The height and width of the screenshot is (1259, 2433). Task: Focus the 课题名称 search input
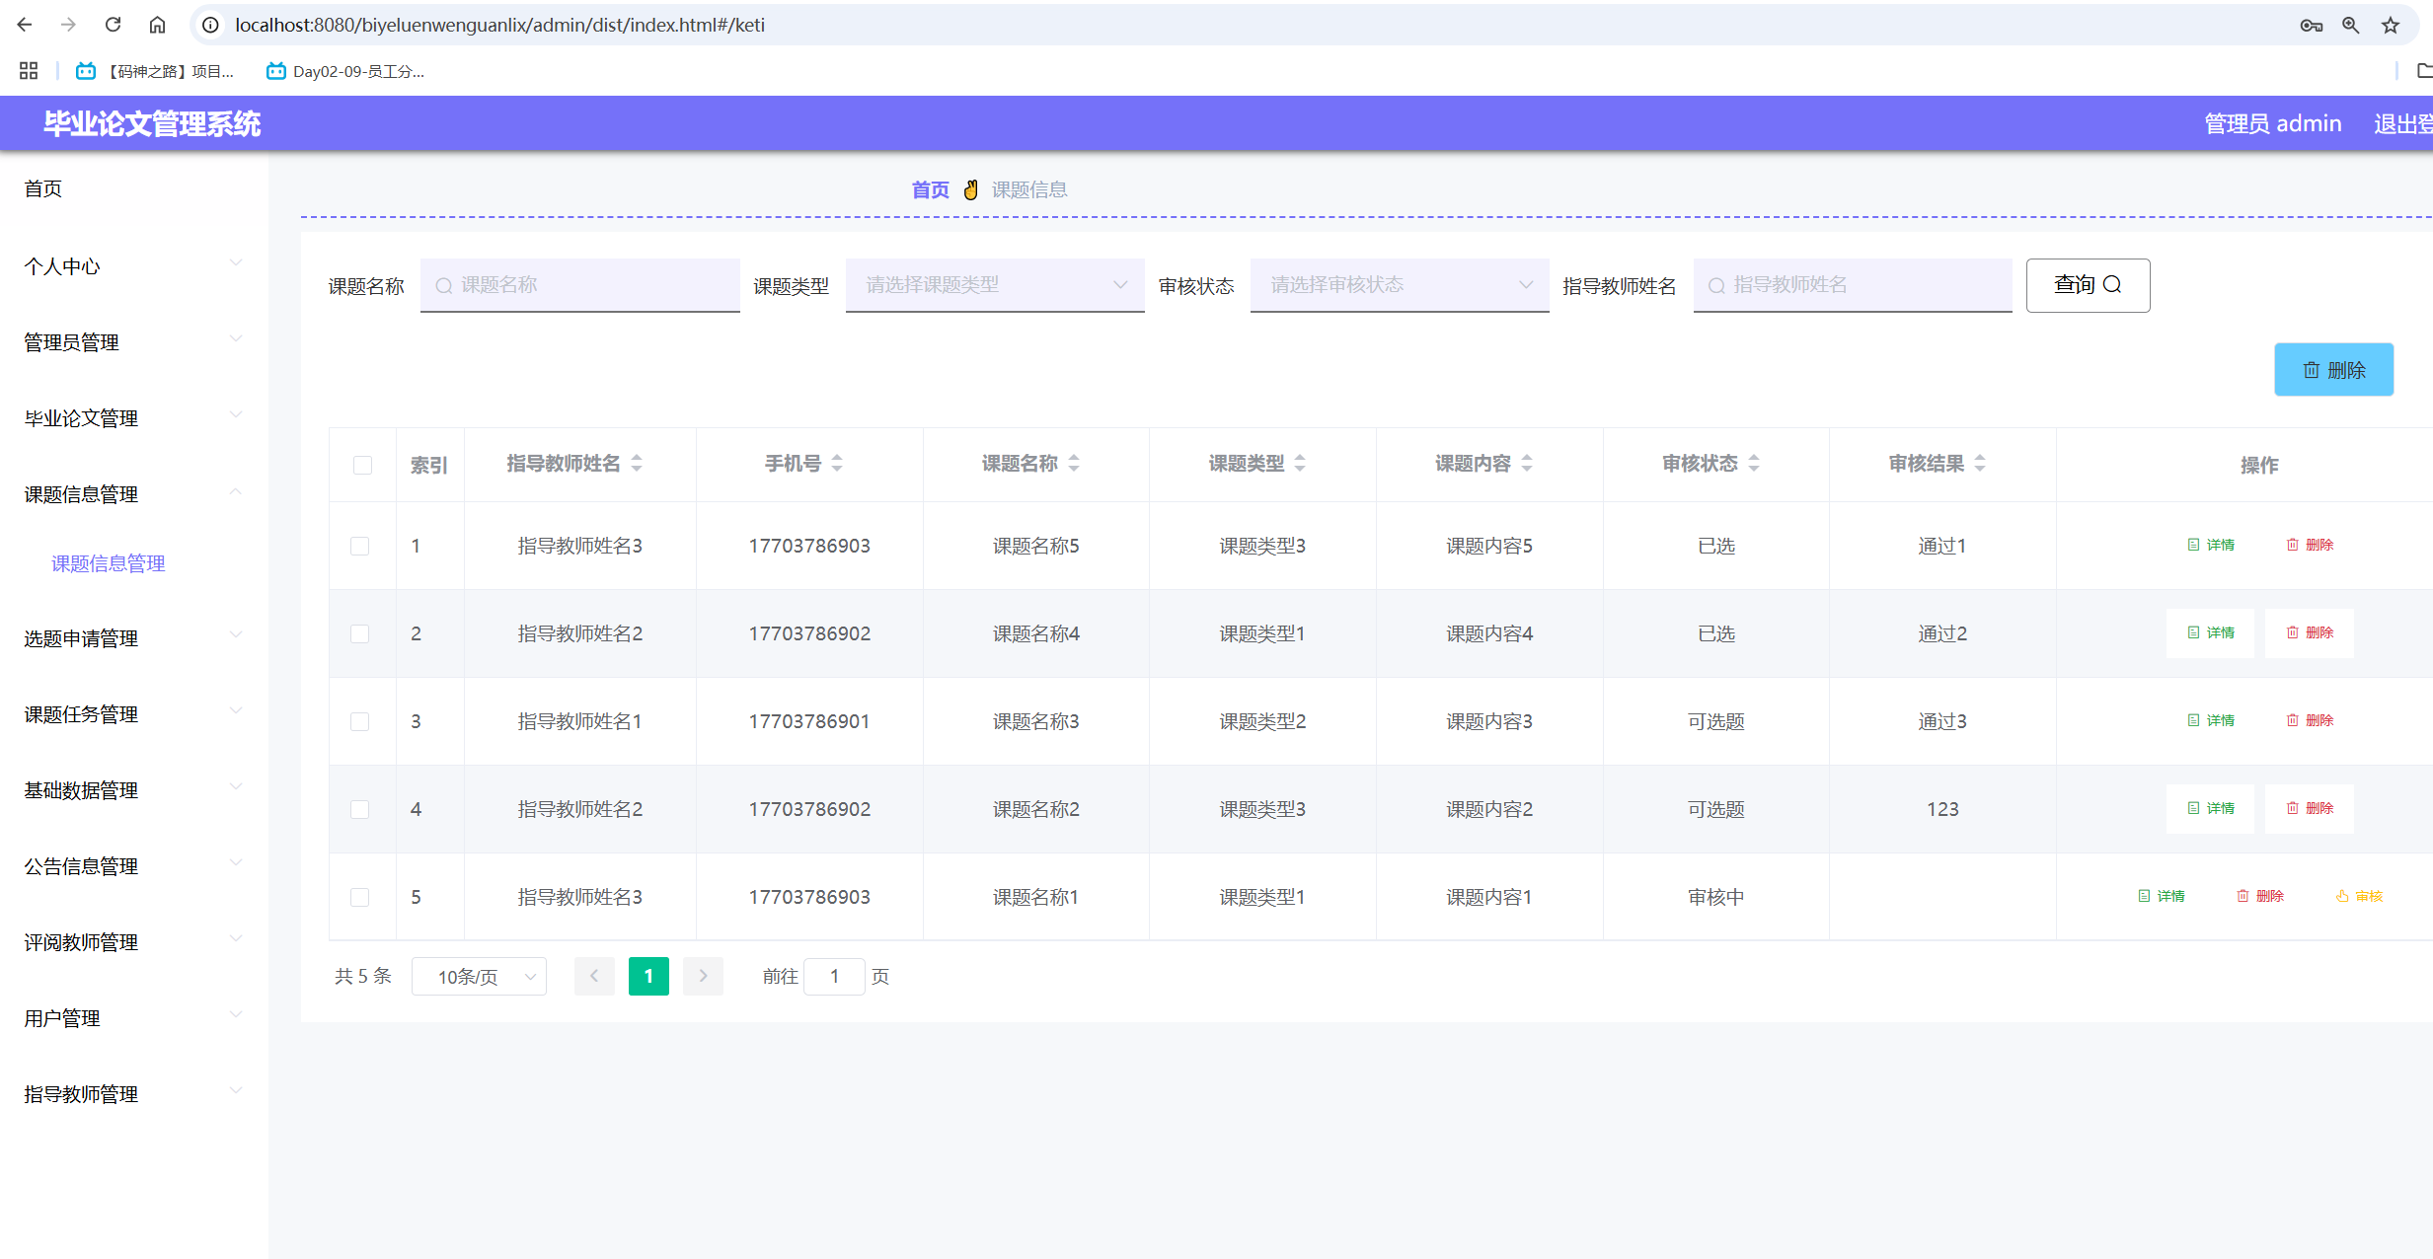[580, 285]
